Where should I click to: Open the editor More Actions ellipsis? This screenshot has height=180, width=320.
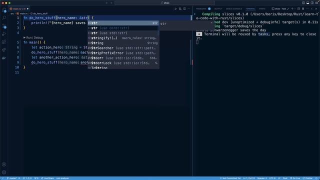(189, 9)
